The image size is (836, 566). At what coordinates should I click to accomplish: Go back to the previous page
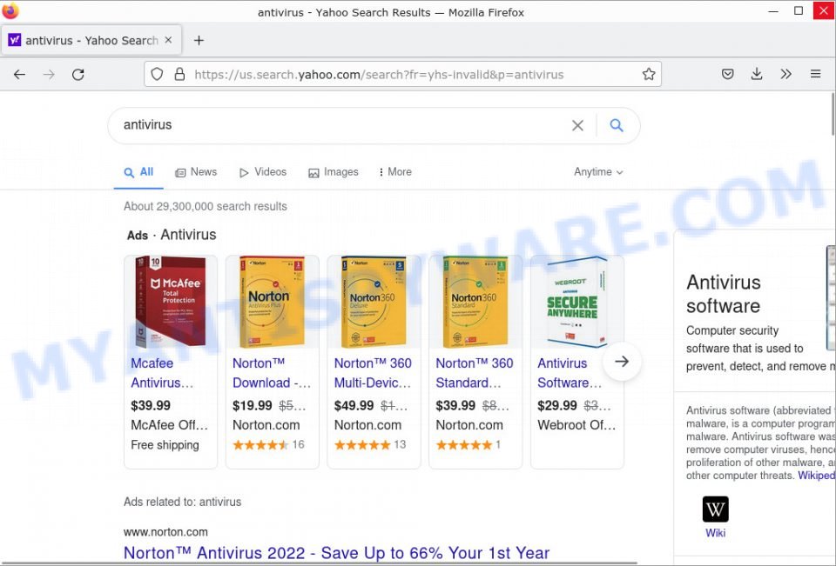coord(19,75)
